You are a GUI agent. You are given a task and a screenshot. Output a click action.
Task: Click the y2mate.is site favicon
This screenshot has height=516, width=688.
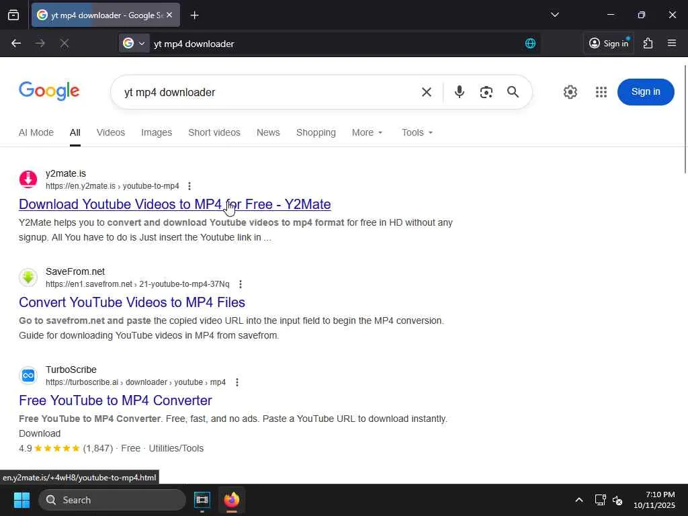coord(28,179)
